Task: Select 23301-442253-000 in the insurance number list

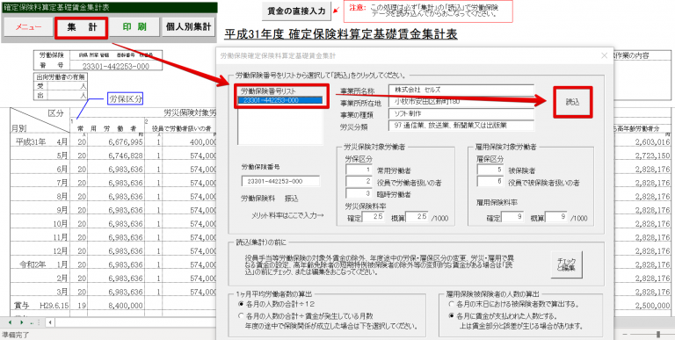Action: tap(279, 100)
